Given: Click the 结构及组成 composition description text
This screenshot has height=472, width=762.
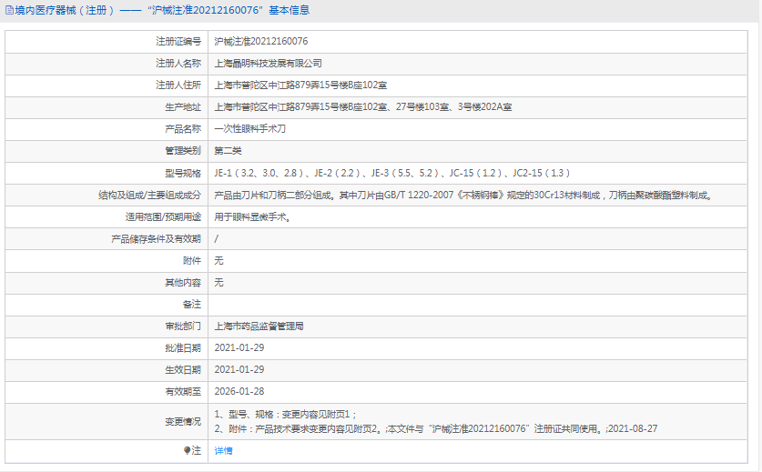Looking at the screenshot, I should pos(462,195).
